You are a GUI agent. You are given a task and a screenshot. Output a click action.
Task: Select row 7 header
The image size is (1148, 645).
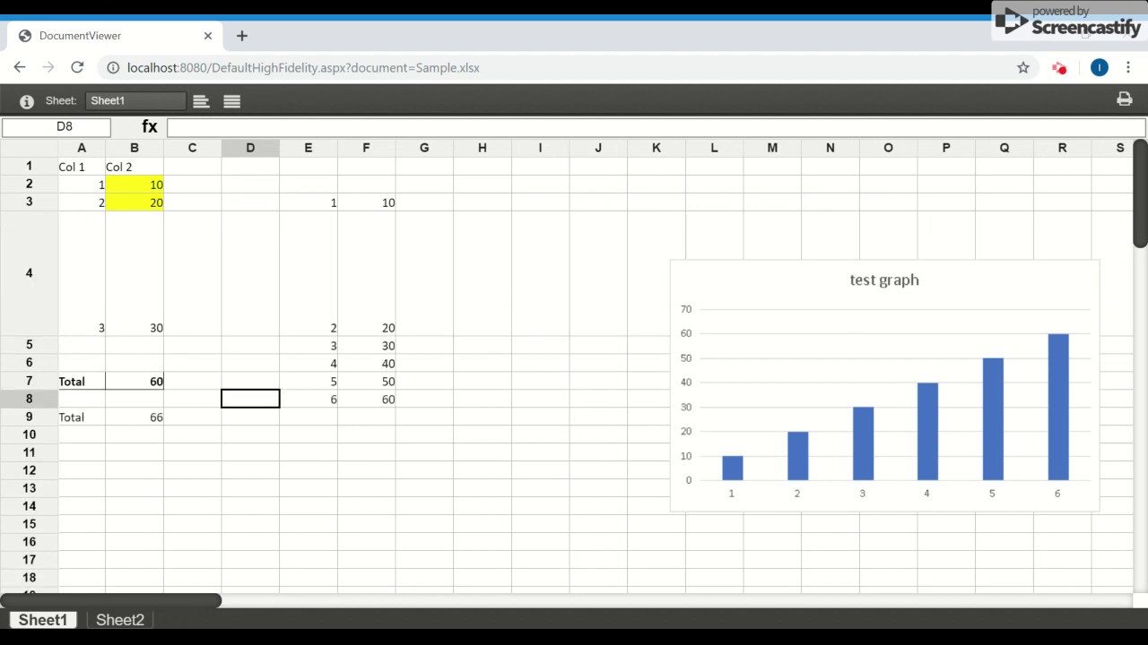coord(29,381)
